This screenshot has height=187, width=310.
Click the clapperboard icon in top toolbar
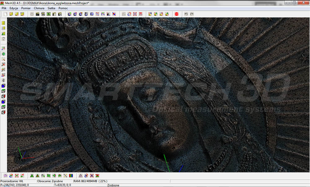tap(38, 14)
